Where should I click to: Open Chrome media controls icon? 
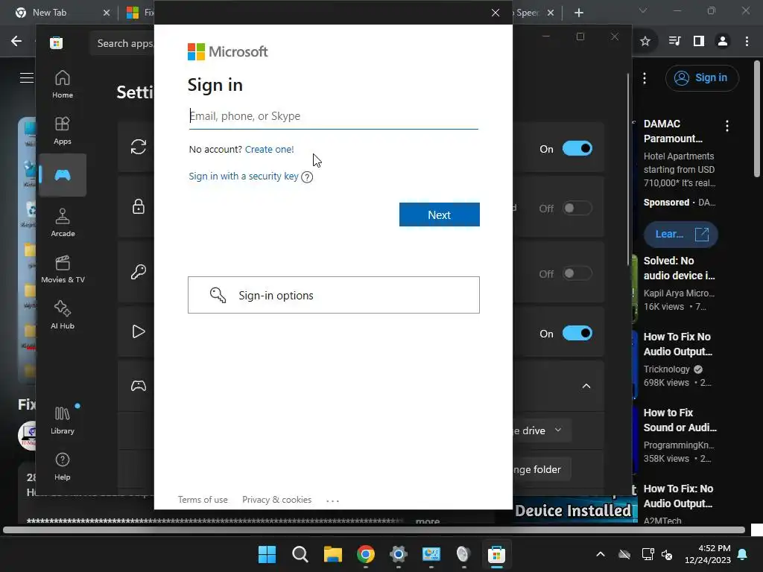coord(674,41)
